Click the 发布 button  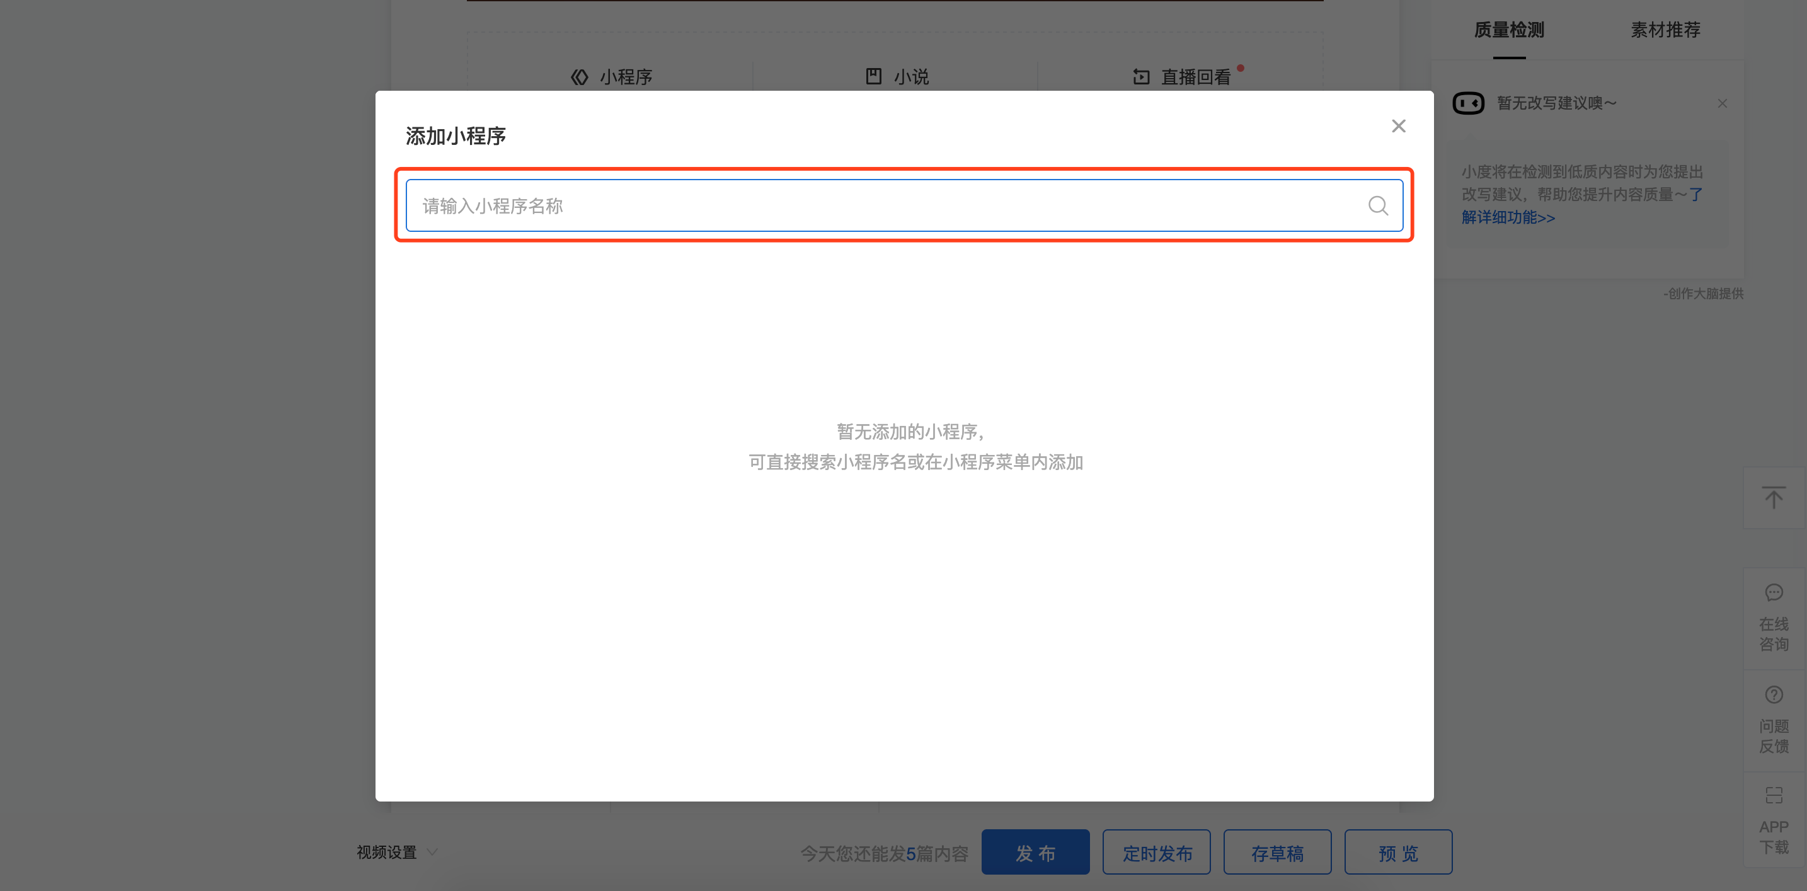click(1035, 853)
